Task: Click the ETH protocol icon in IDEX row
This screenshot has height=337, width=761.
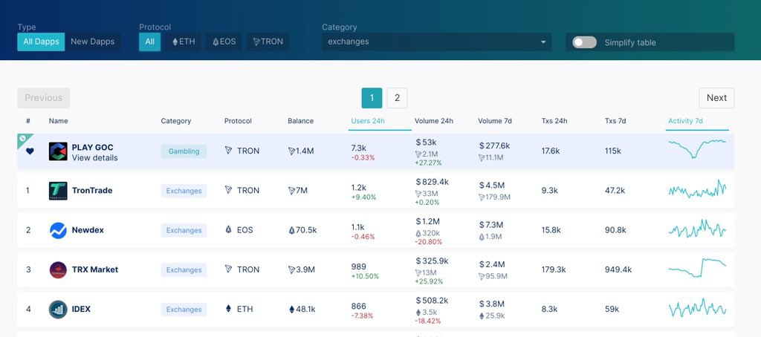Action: tap(229, 308)
